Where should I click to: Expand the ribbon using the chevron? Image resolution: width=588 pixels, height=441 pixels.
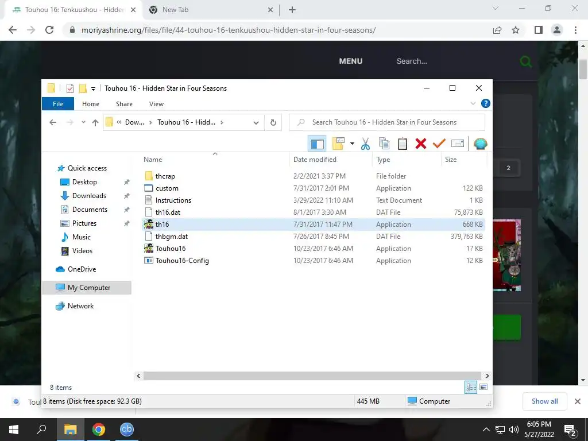(x=473, y=103)
